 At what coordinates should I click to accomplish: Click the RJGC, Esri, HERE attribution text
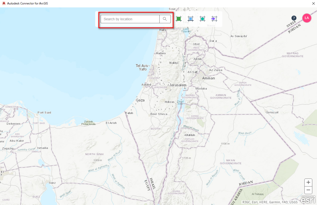coord(270,202)
